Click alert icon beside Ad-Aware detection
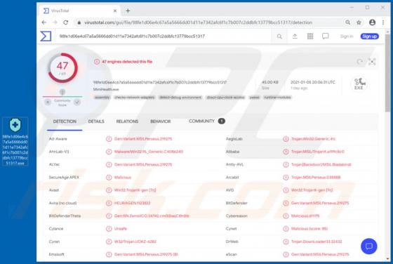The width and height of the screenshot is (393, 264). (x=109, y=138)
